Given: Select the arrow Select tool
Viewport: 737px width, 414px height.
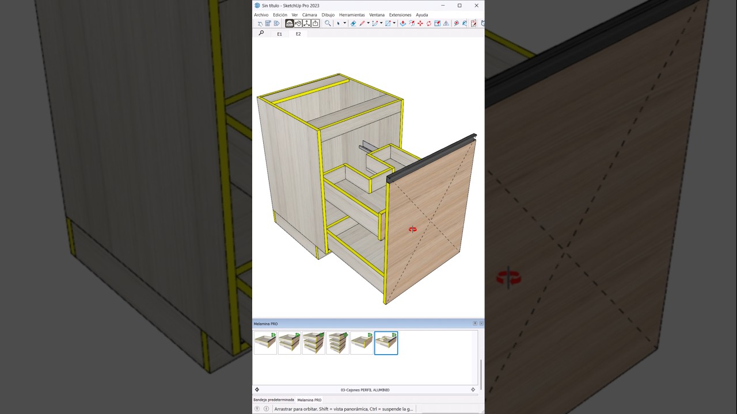Looking at the screenshot, I should coord(339,24).
